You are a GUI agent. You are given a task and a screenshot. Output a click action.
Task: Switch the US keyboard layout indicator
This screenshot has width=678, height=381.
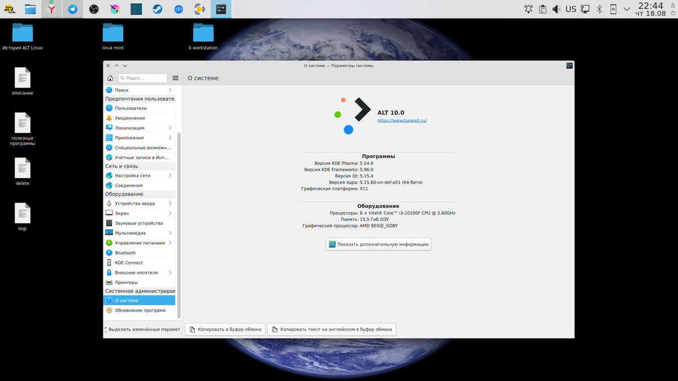(571, 9)
